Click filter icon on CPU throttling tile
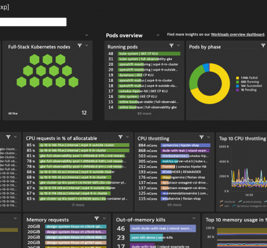The width and height of the screenshot is (267, 248). click(201, 137)
